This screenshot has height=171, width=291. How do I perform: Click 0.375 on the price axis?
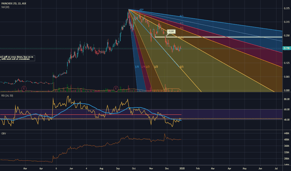tap(287, 8)
